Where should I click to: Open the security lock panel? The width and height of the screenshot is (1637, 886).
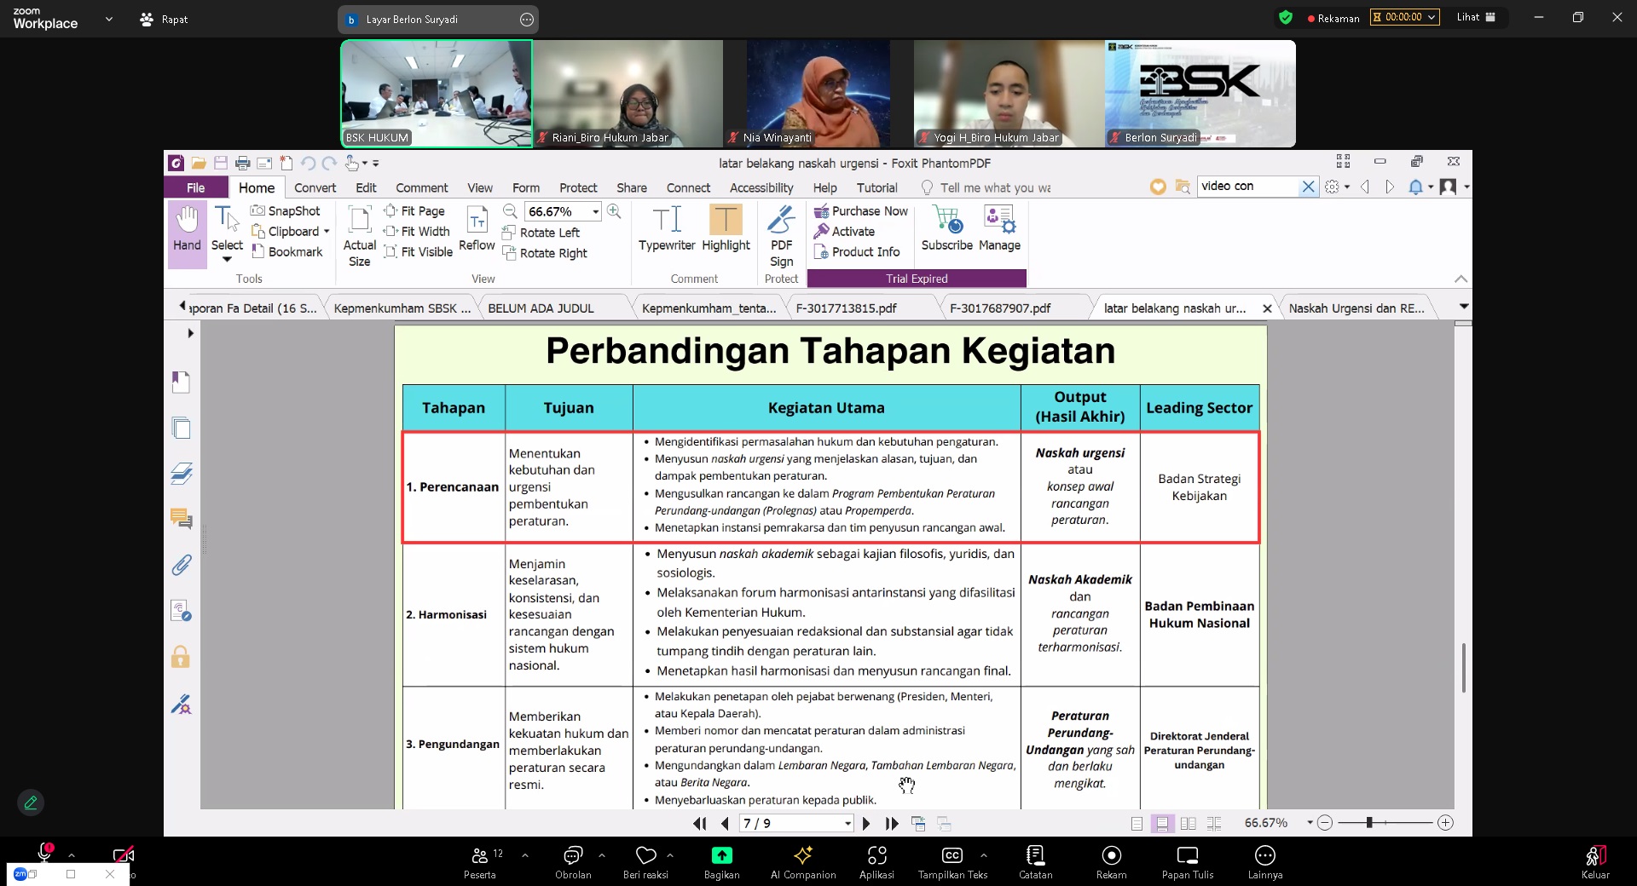pos(181,657)
